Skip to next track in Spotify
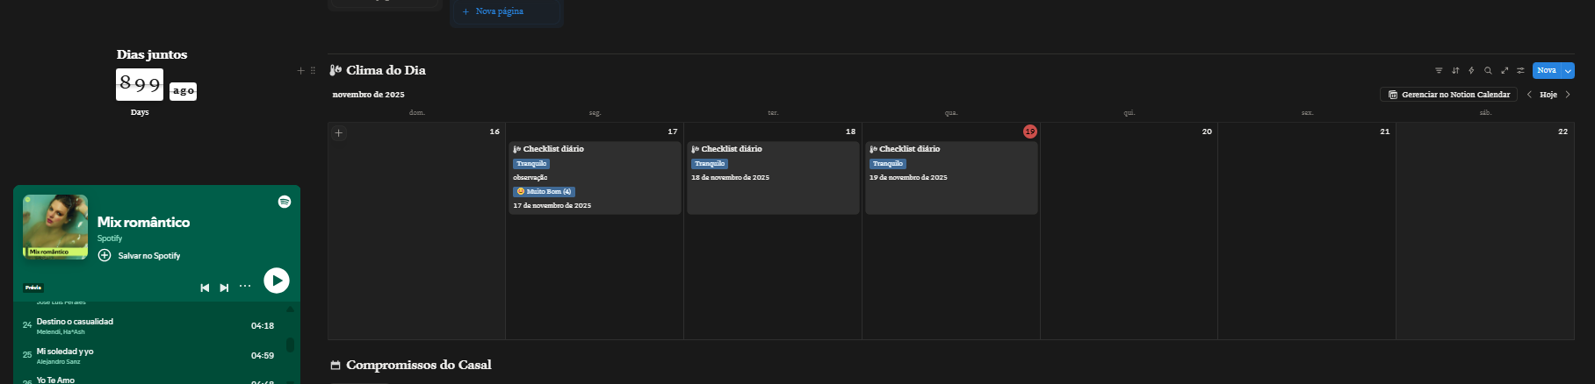The image size is (1595, 384). pyautogui.click(x=224, y=288)
